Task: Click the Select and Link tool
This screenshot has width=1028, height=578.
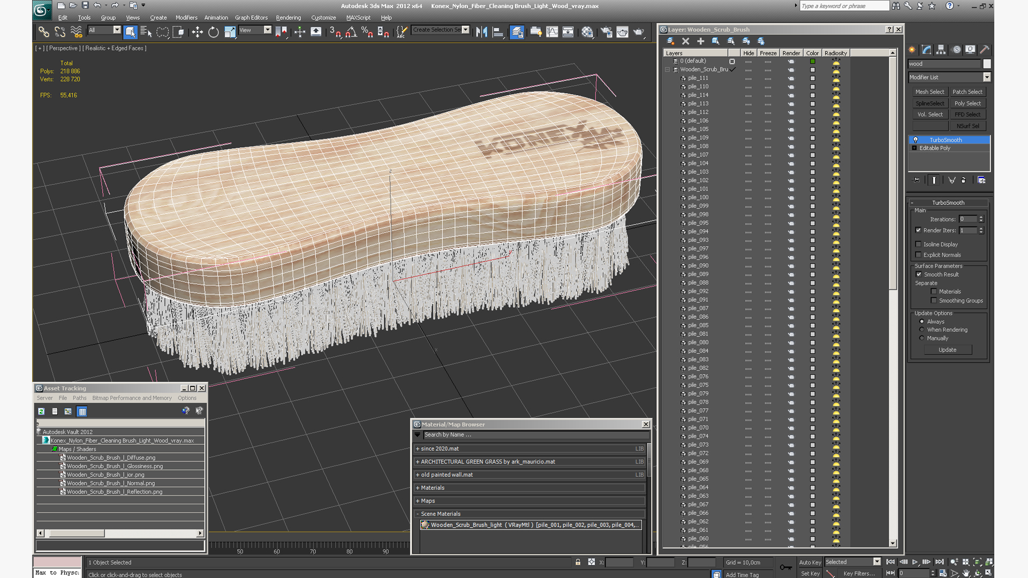Action: tap(43, 32)
